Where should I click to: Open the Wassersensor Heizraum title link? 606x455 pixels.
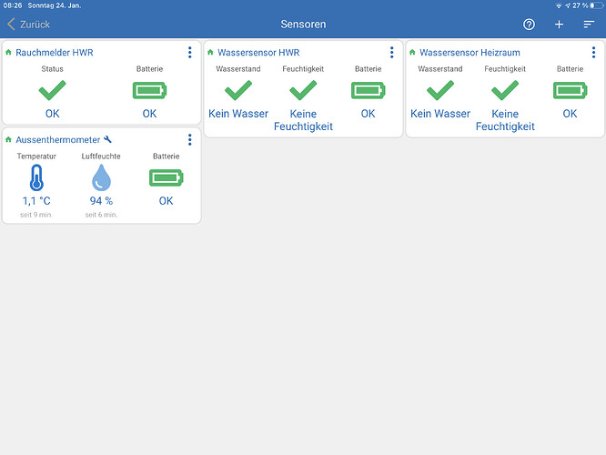pyautogui.click(x=470, y=53)
